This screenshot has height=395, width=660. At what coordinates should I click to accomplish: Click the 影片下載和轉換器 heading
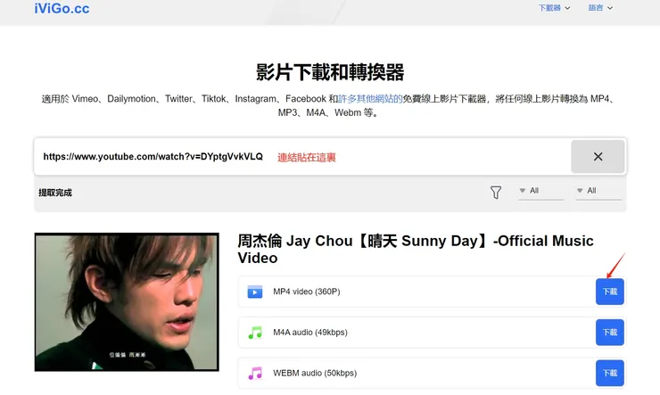(330, 72)
